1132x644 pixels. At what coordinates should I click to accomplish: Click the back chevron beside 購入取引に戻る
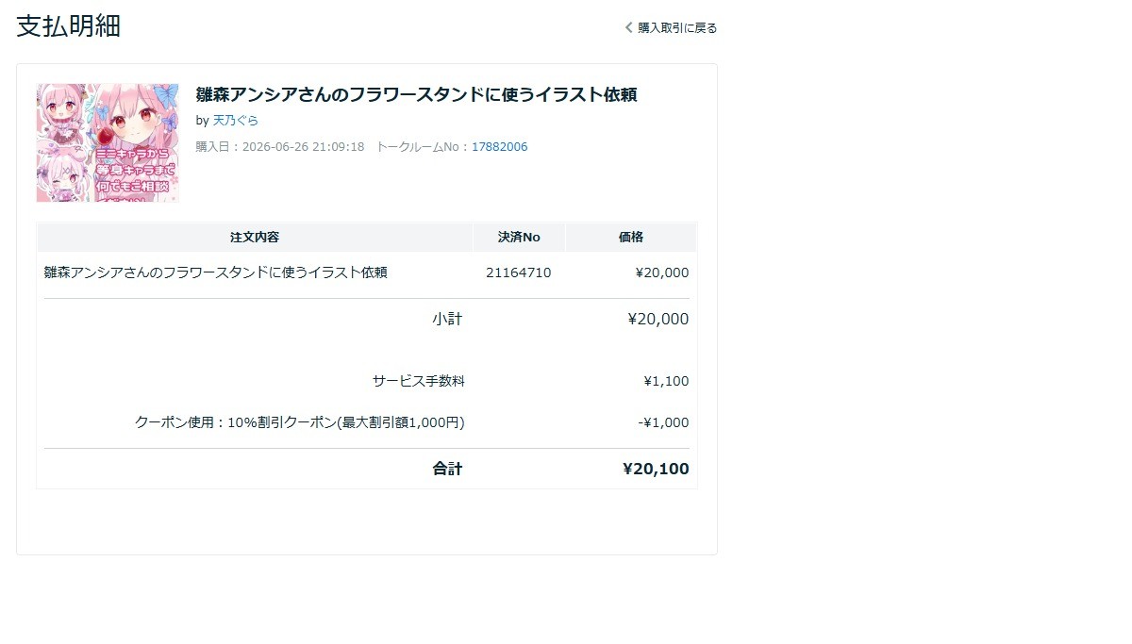pos(628,27)
